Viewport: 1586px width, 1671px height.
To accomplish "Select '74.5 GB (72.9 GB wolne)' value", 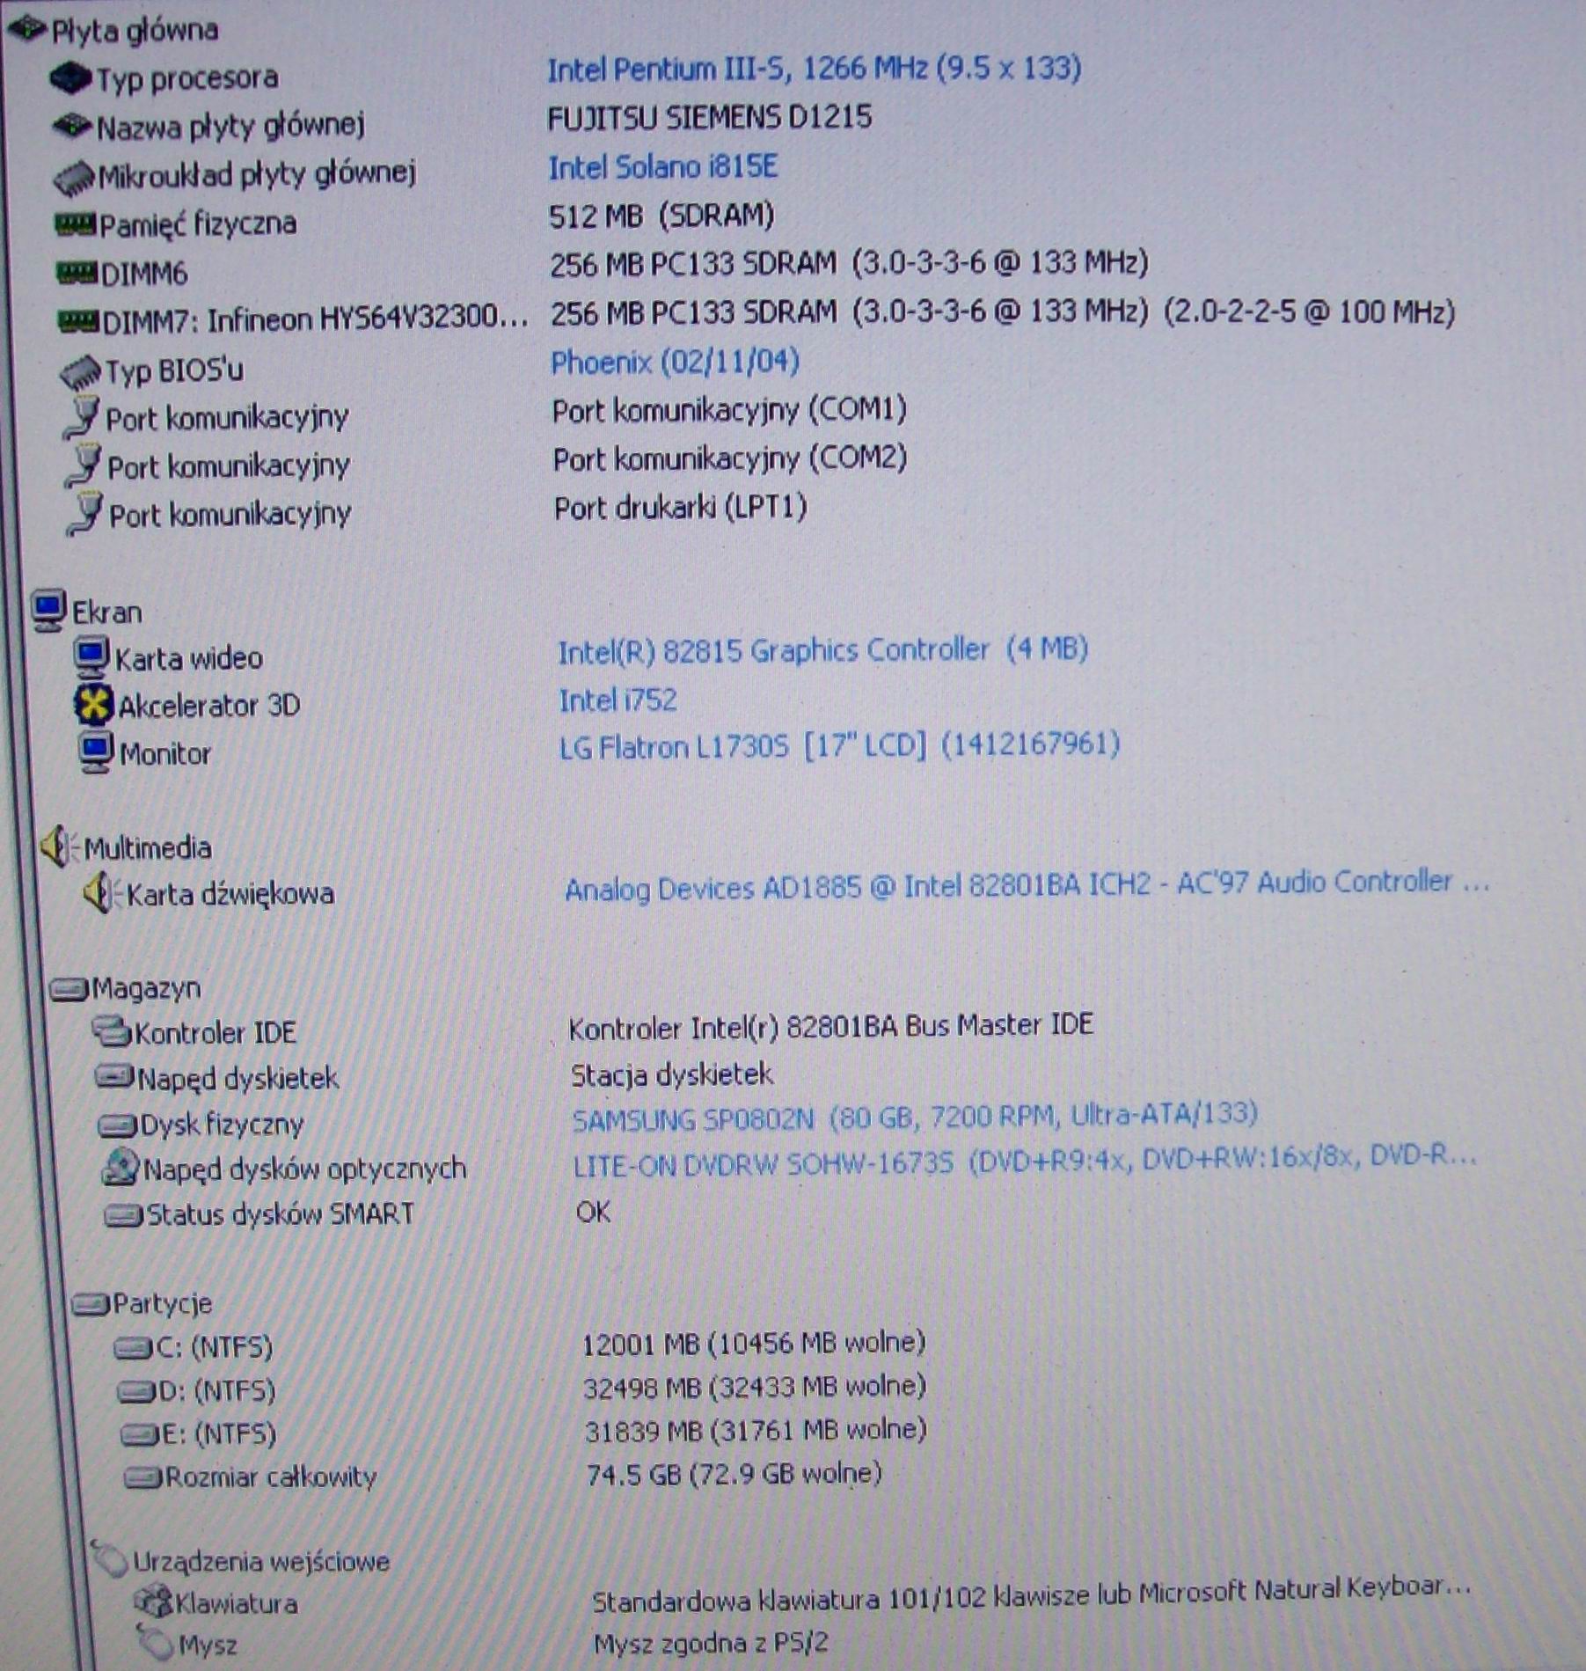I will click(x=734, y=1474).
